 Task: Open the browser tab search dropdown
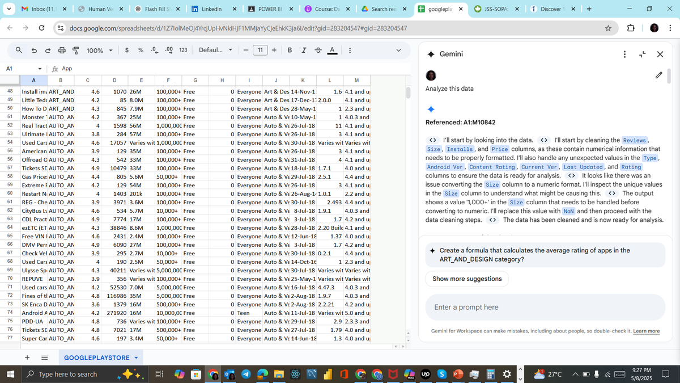tap(8, 9)
